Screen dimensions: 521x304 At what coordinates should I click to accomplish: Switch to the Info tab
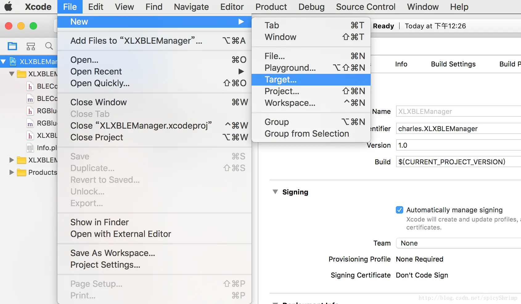pyautogui.click(x=401, y=64)
